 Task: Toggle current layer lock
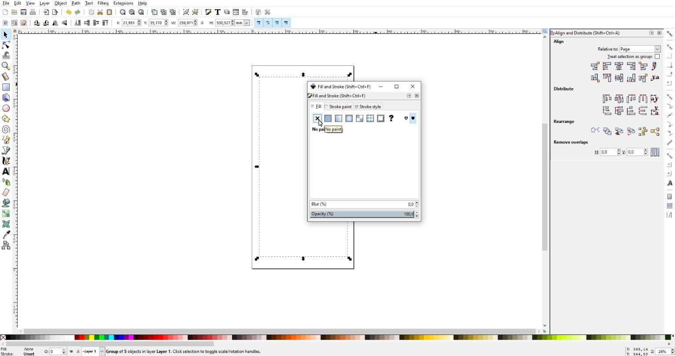coord(78,351)
